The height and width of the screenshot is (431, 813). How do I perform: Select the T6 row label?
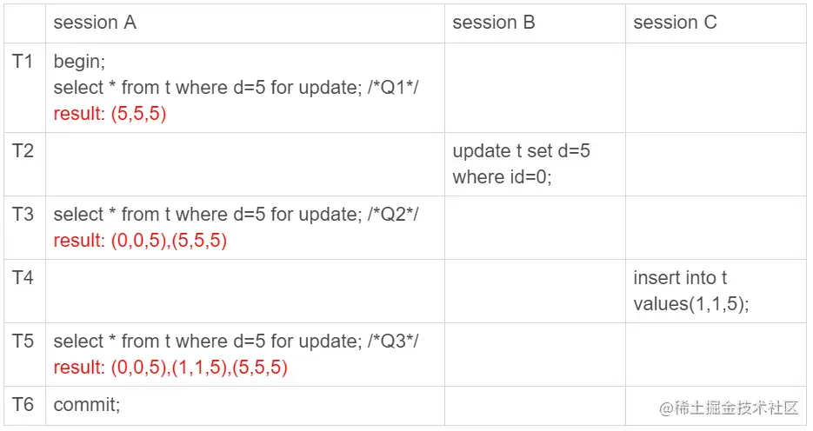pyautogui.click(x=23, y=404)
